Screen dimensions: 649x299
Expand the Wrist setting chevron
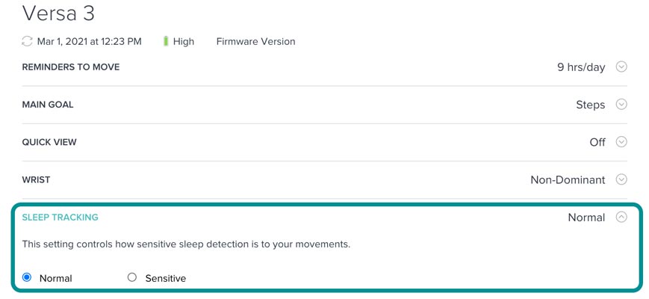pos(621,179)
